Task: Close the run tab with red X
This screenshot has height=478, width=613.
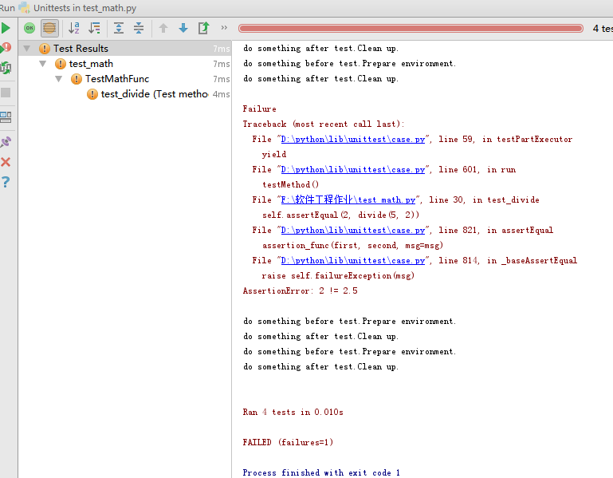Action: [6, 162]
